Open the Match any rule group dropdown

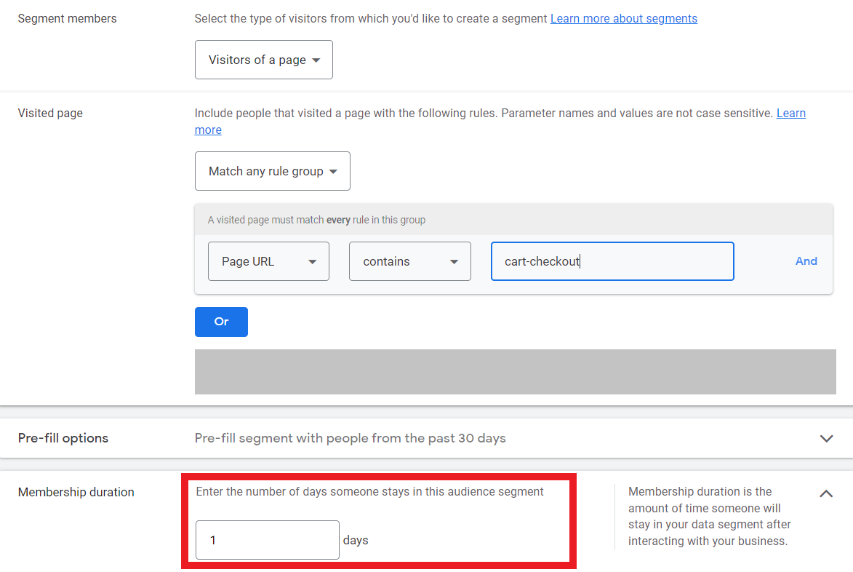click(272, 171)
